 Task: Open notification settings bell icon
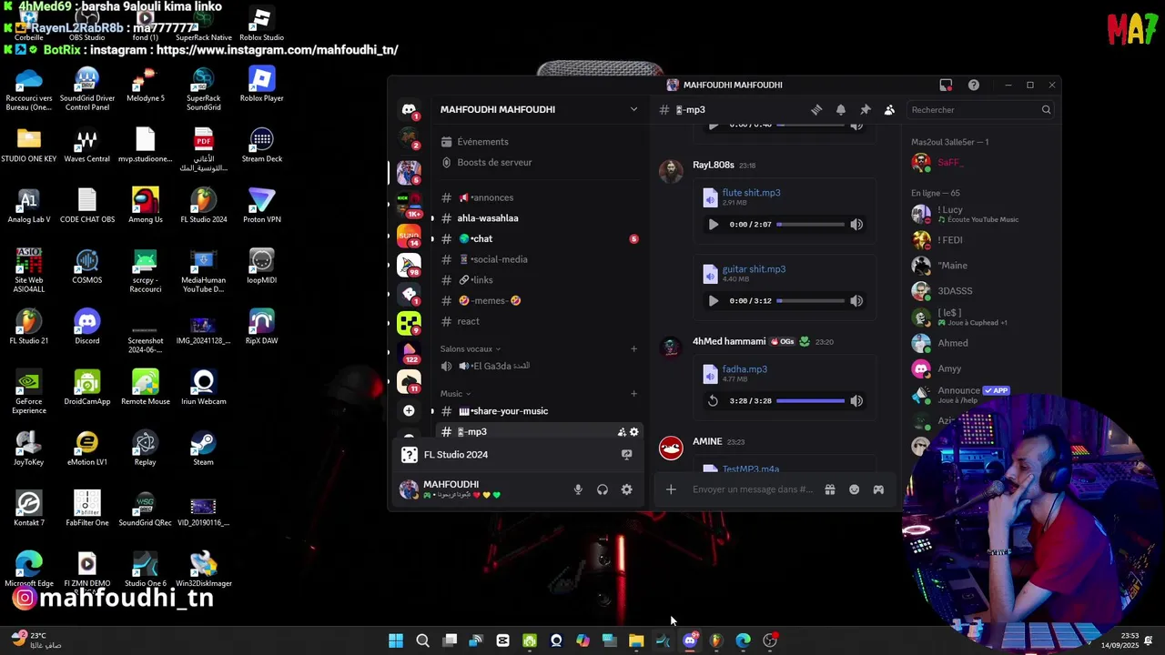(841, 110)
